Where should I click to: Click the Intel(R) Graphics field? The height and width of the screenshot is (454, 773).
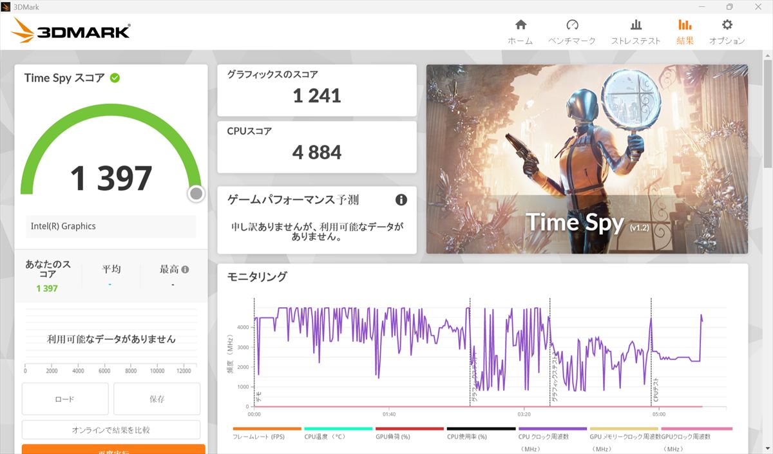[111, 226]
